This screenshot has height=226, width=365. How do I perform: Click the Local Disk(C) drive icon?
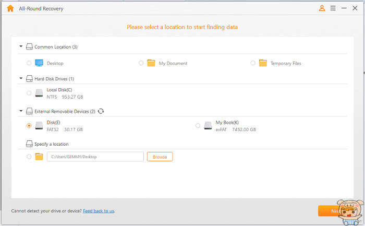click(x=39, y=93)
